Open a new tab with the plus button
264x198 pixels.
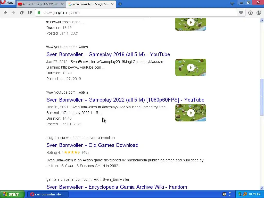click(120, 4)
